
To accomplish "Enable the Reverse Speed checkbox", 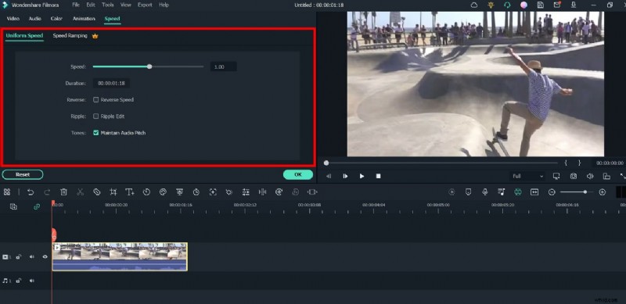I will pyautogui.click(x=95, y=100).
